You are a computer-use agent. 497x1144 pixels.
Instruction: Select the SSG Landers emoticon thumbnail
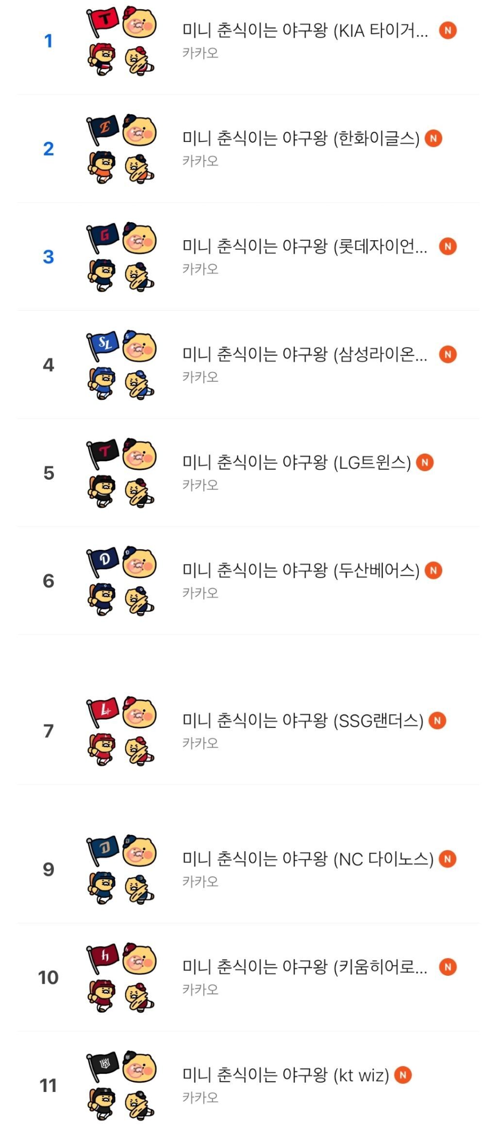pos(121,731)
